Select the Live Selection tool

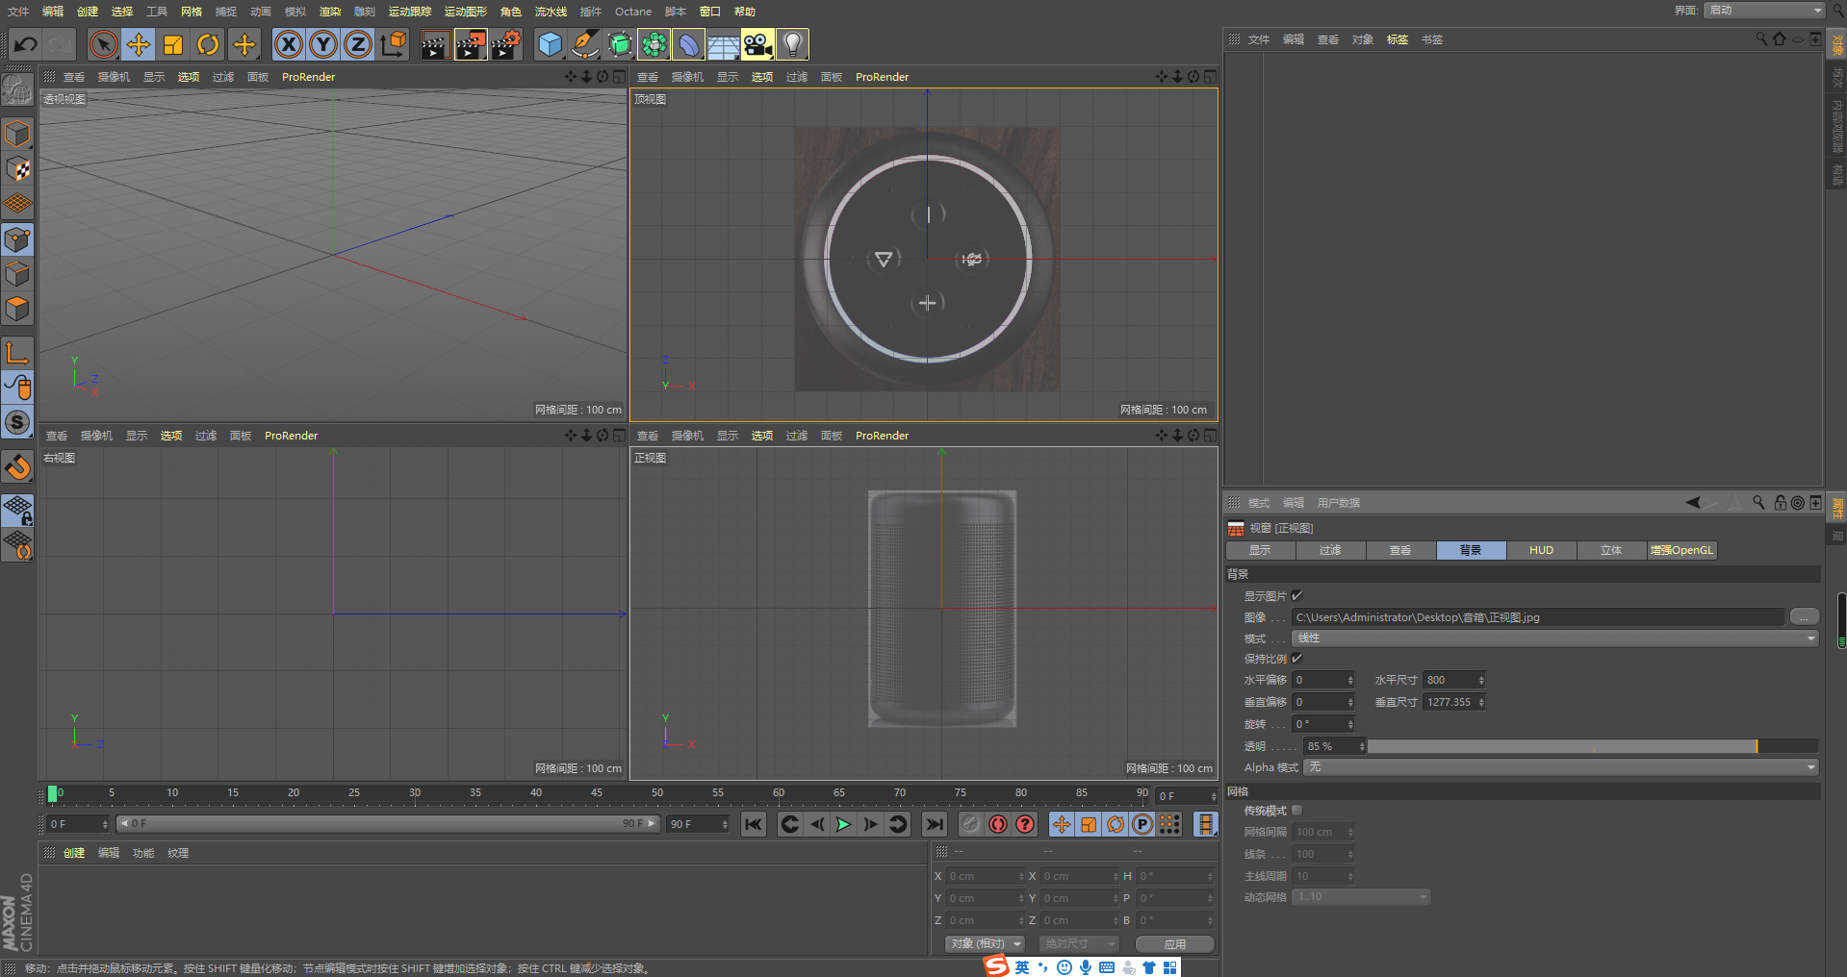click(103, 44)
